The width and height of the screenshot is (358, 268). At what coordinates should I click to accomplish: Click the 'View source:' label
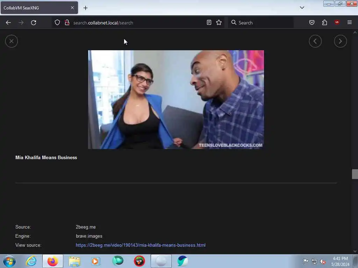[x=28, y=245]
